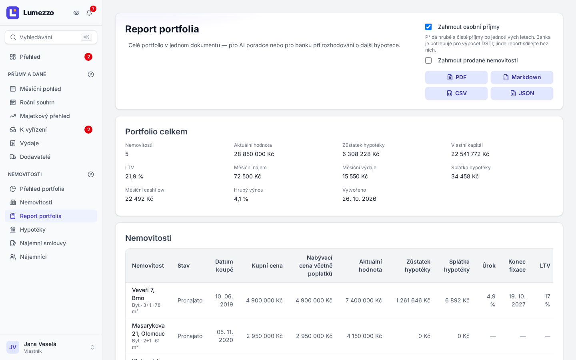
Task: Click the Konec fixace column header
Action: [x=517, y=266]
